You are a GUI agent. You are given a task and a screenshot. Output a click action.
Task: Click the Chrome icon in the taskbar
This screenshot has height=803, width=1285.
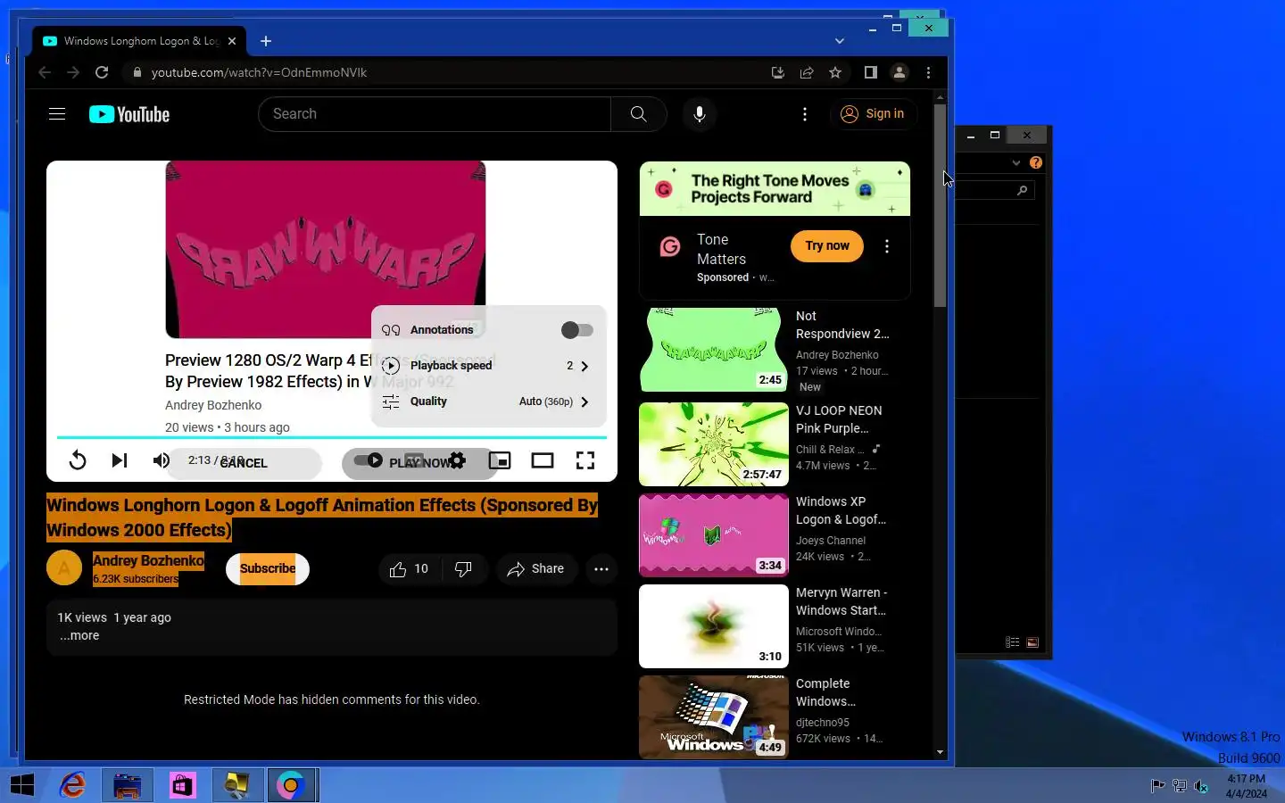tap(291, 785)
